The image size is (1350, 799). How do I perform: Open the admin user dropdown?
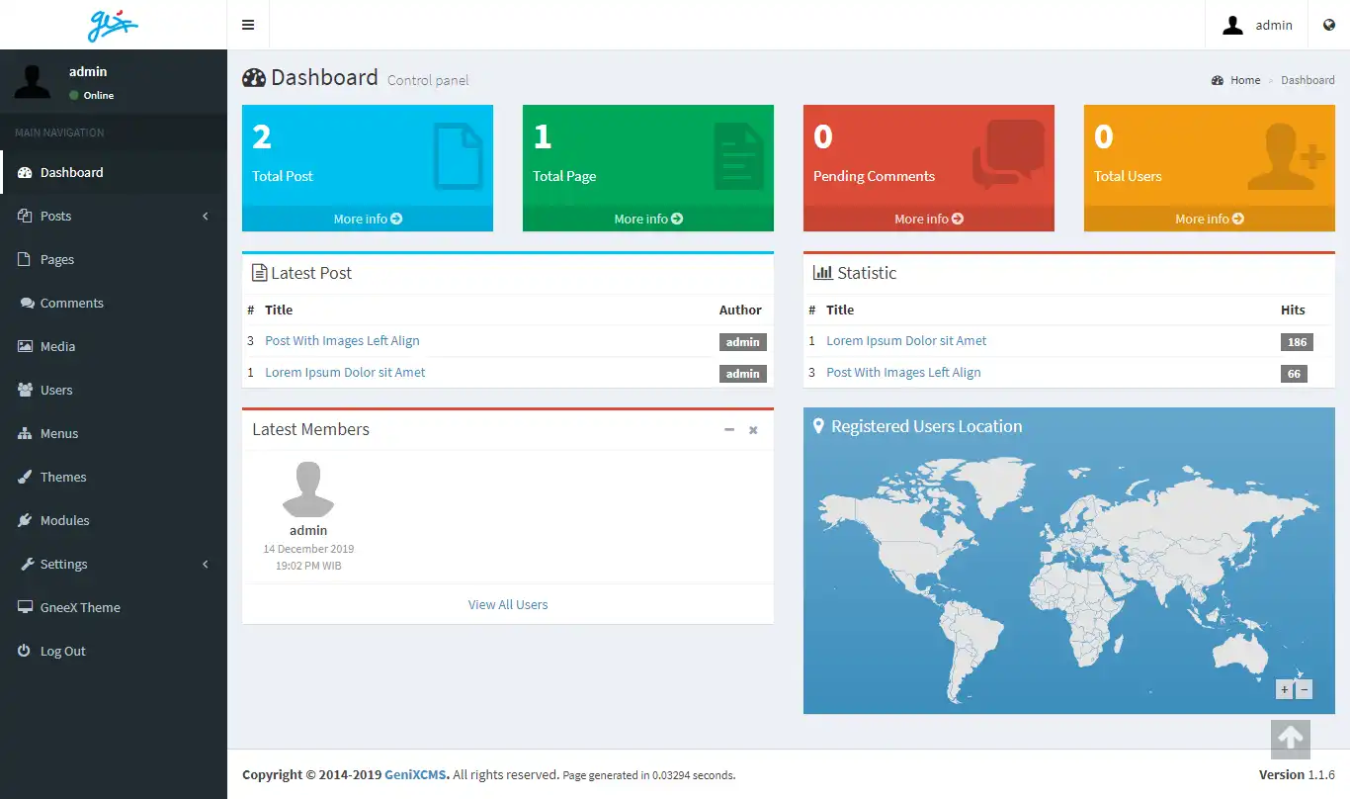(x=1257, y=25)
